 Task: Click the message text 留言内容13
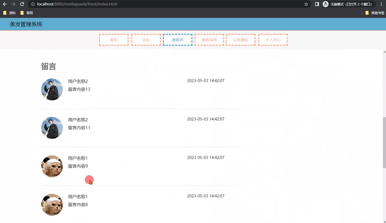pos(79,89)
